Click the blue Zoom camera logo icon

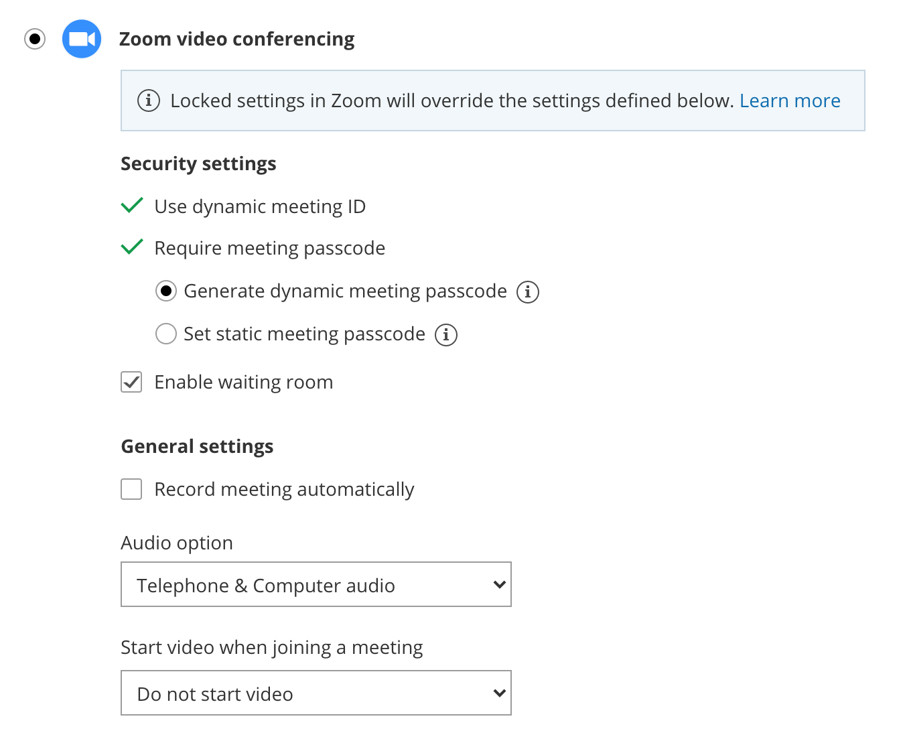(x=82, y=39)
